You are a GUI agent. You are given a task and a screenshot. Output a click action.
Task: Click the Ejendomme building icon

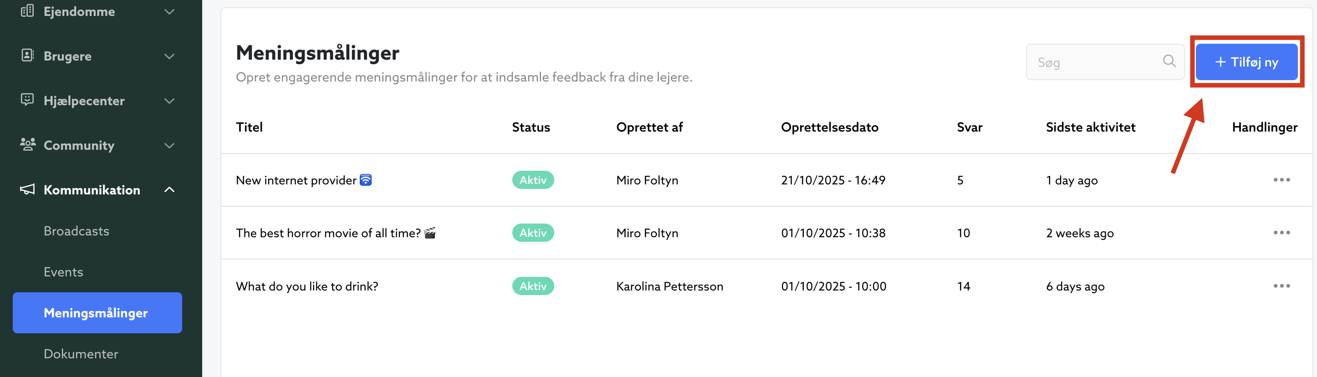(x=28, y=11)
